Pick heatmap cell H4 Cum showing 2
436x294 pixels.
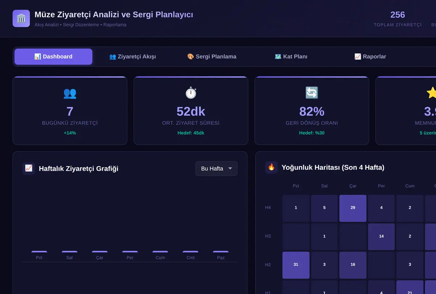410,208
